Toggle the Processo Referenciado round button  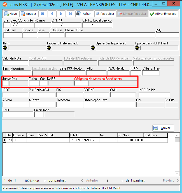pos(49,48)
